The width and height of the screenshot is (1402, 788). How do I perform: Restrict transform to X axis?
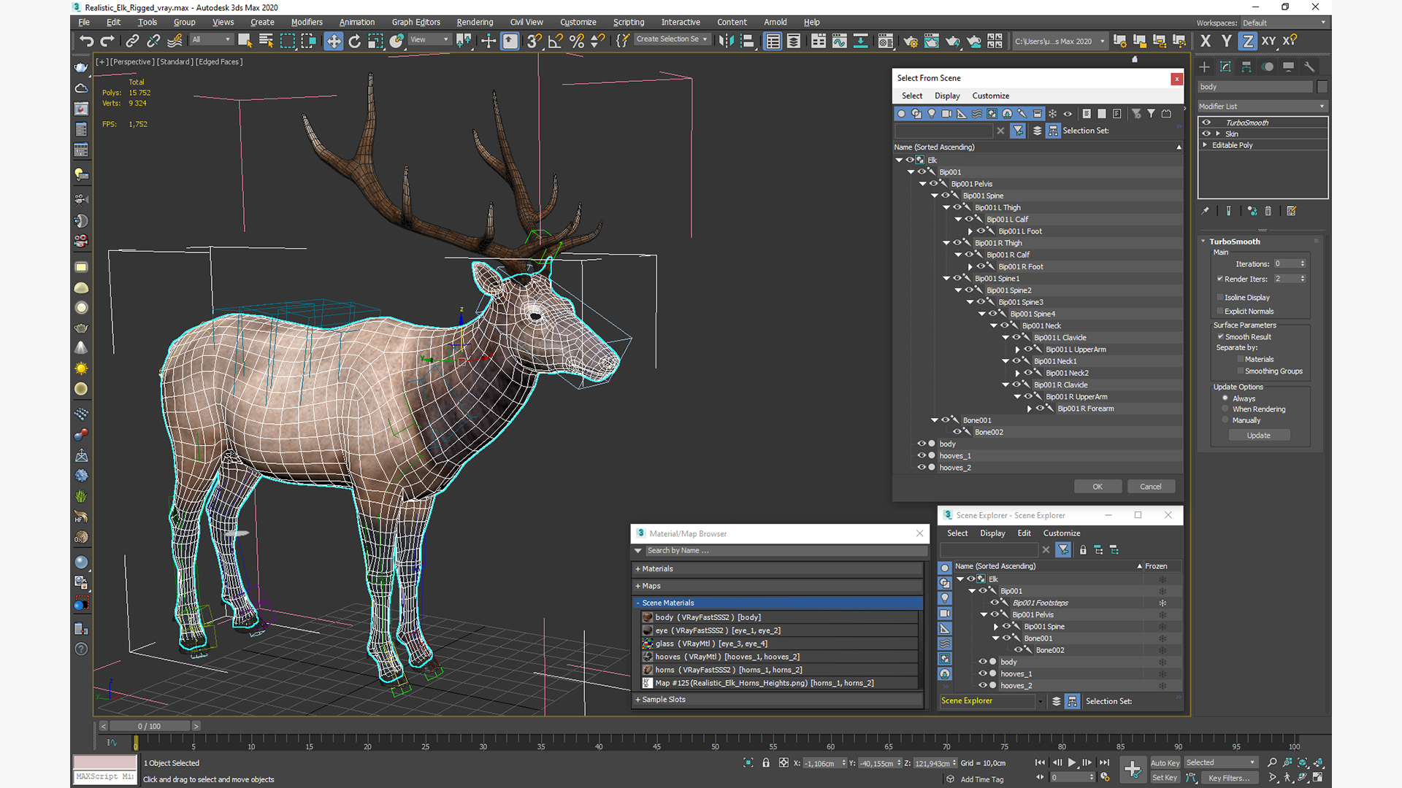point(1206,41)
